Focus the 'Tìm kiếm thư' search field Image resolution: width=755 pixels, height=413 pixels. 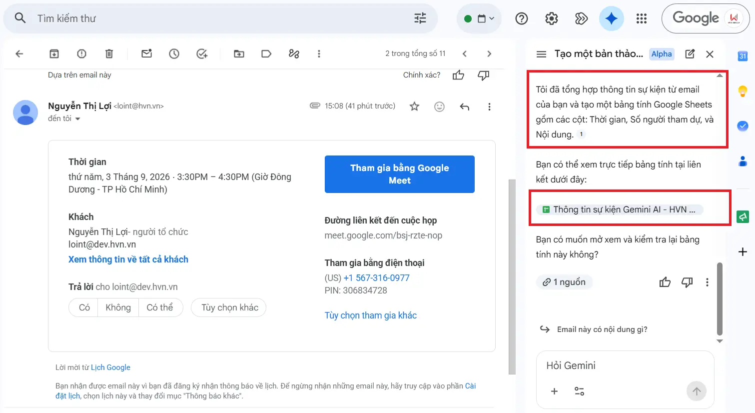220,18
